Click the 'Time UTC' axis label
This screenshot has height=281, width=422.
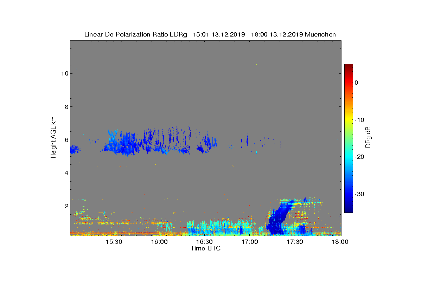[x=206, y=248]
